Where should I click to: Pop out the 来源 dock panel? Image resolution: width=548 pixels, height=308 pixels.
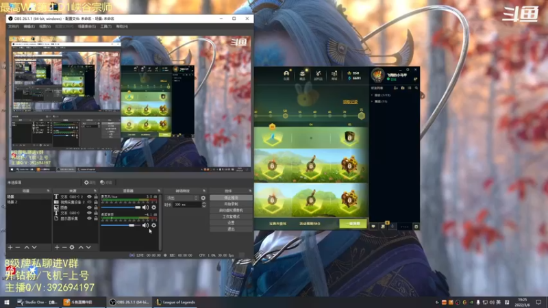coord(95,191)
